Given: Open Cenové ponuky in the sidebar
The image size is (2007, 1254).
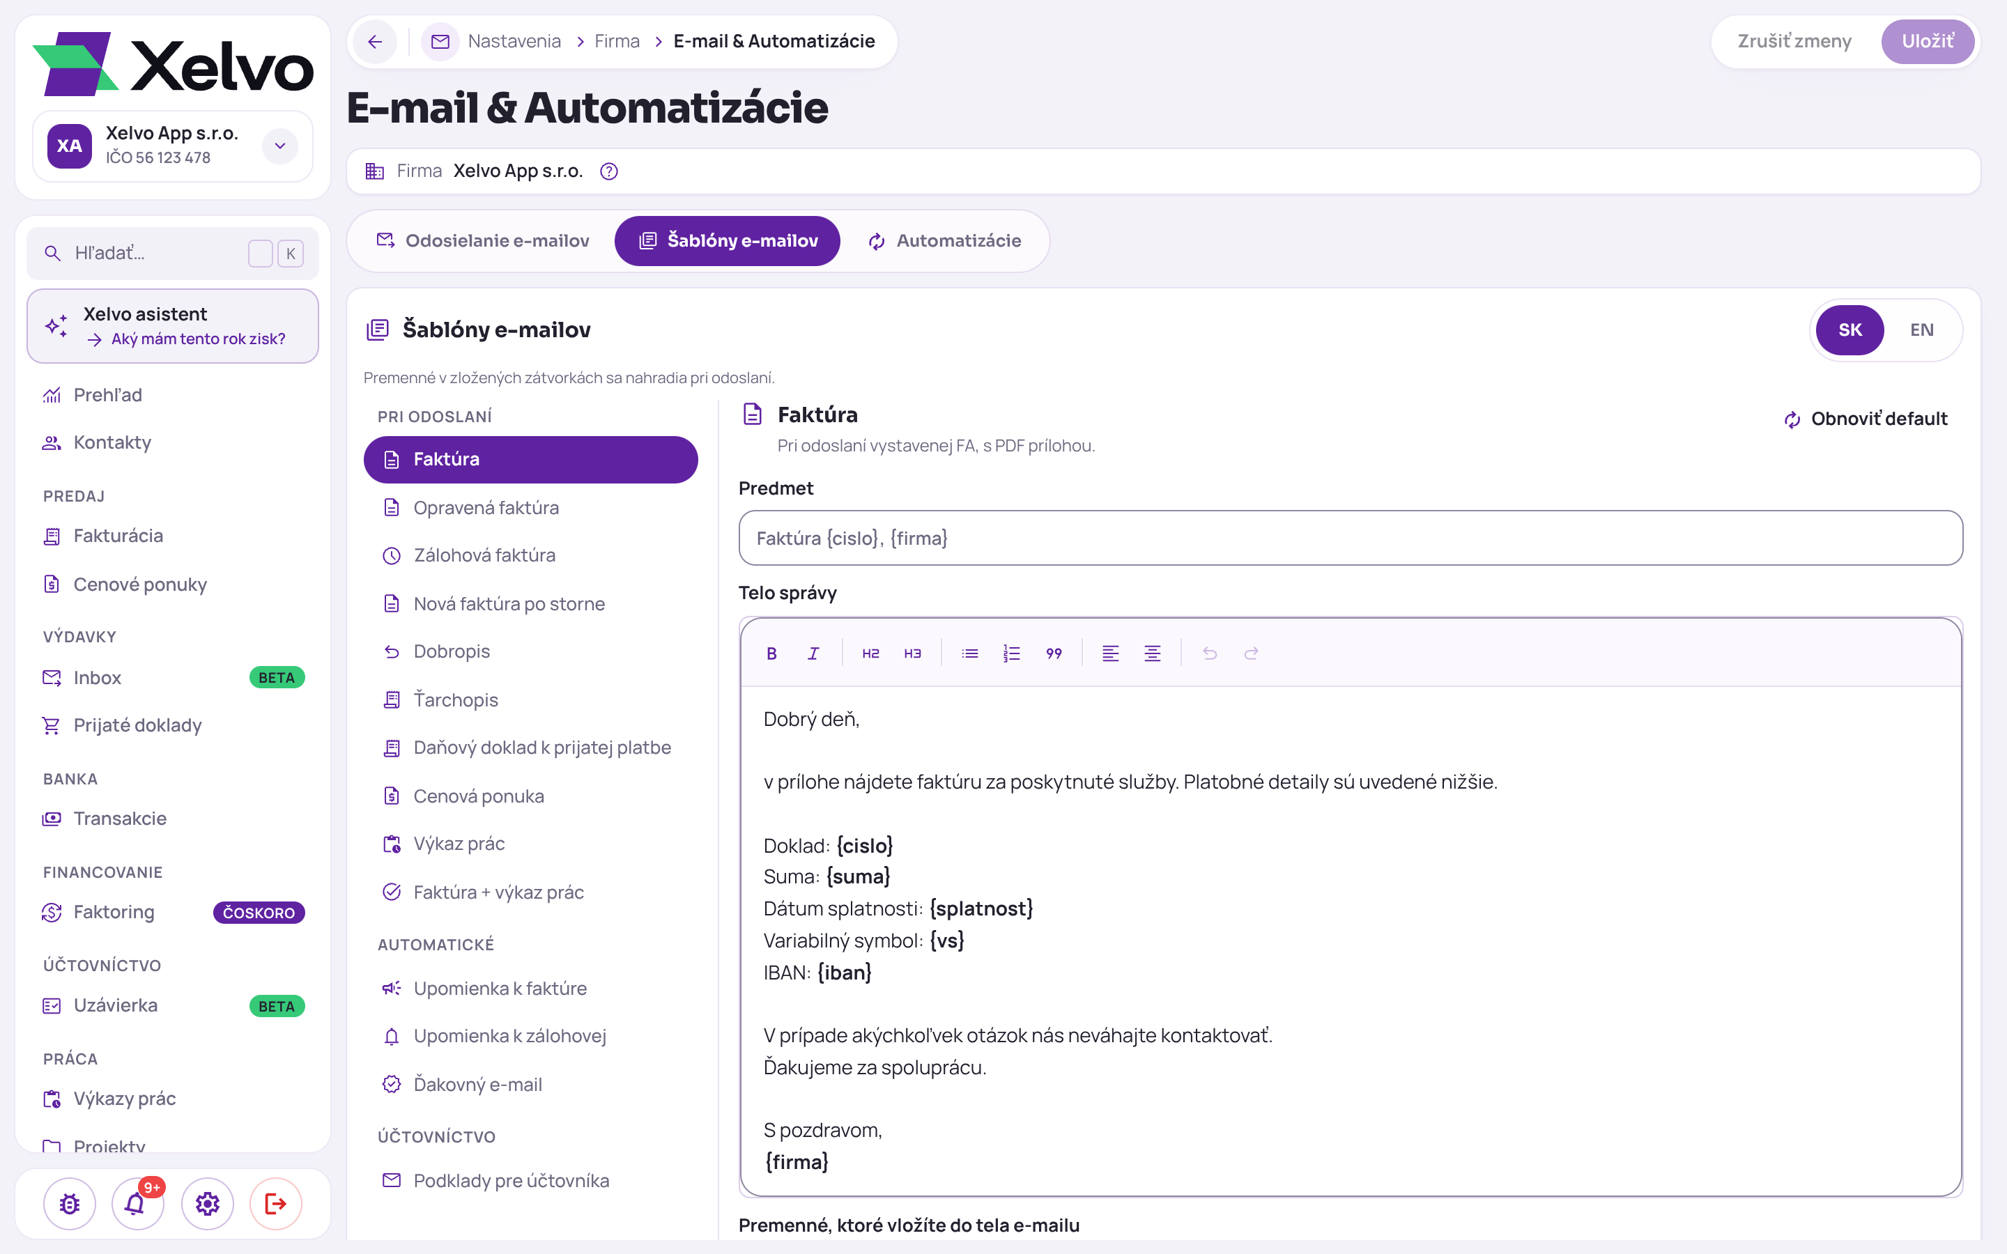Looking at the screenshot, I should pos(173,585).
